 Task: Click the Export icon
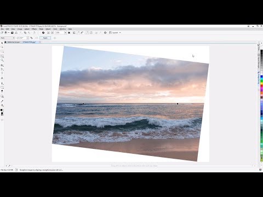point(52,33)
